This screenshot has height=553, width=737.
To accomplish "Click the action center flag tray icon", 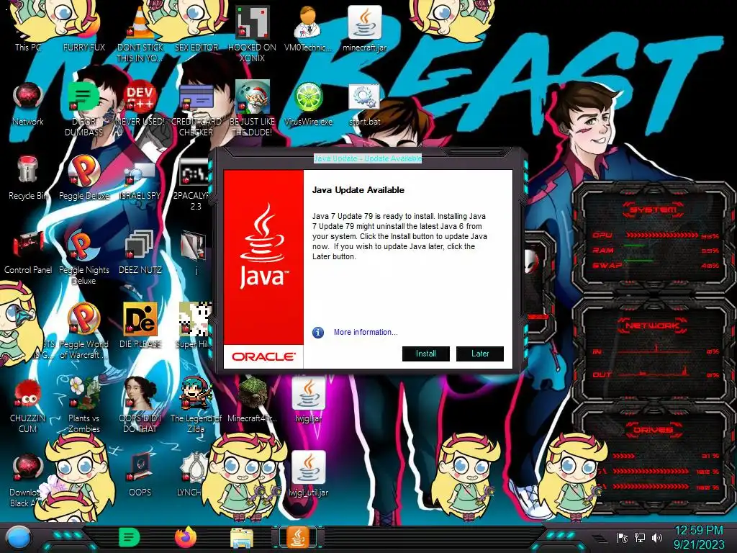I will [x=623, y=537].
